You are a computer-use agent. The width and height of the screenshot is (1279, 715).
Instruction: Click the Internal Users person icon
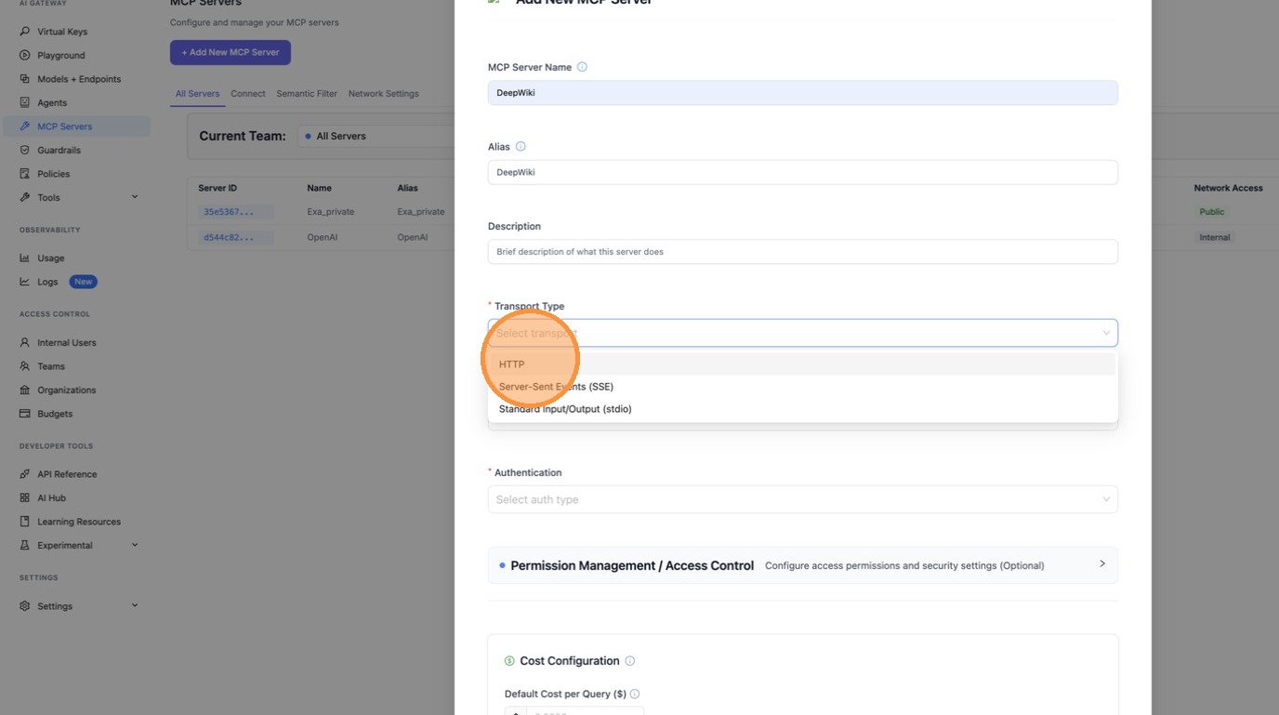tap(25, 342)
